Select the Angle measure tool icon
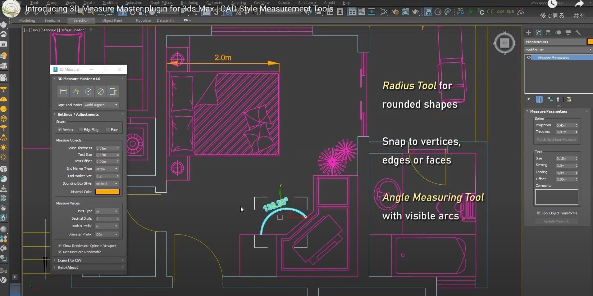This screenshot has width=593, height=296. point(76,92)
